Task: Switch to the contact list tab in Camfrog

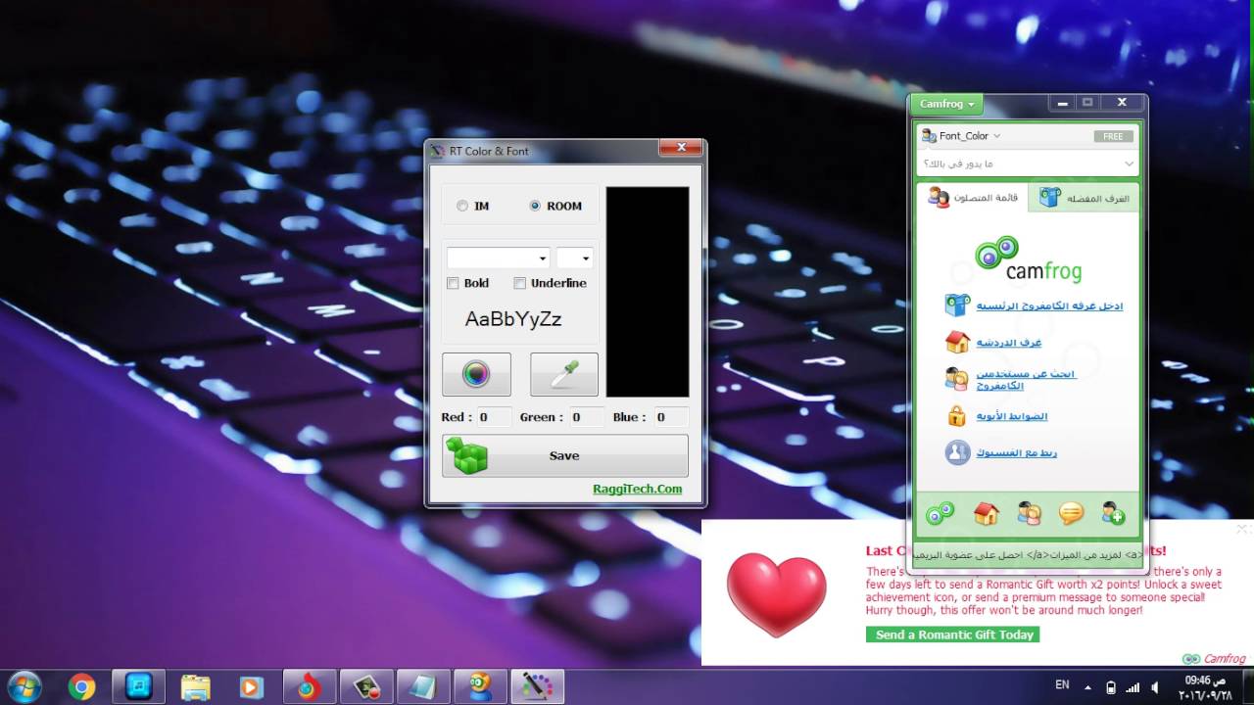Action: (974, 198)
